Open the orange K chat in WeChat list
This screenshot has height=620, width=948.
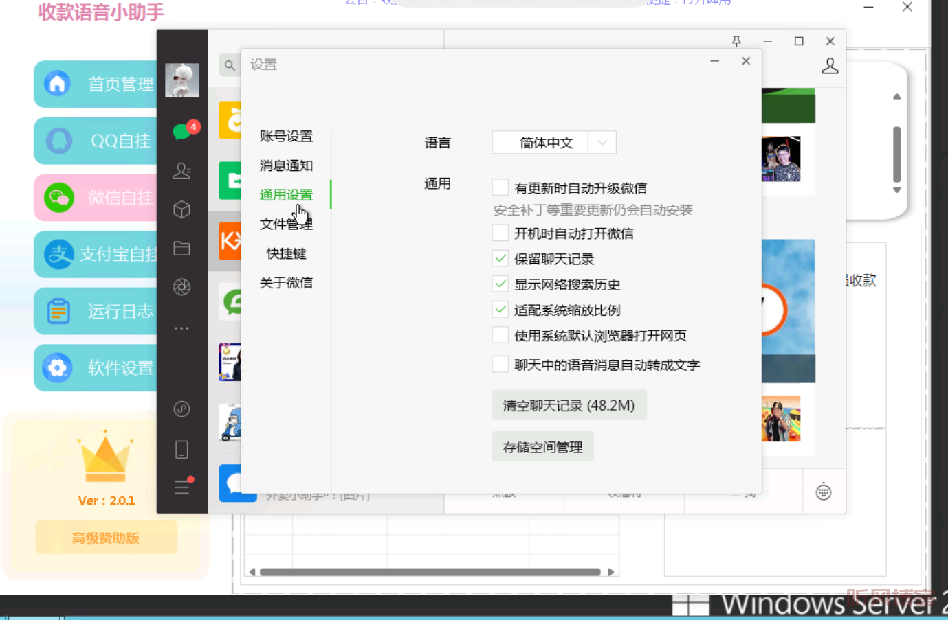[230, 241]
